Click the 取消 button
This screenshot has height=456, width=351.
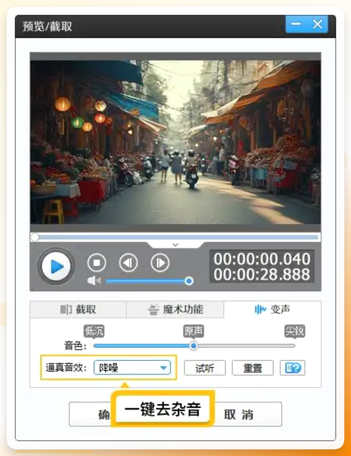coord(239,414)
